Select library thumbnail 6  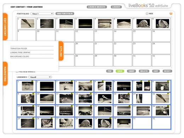pyautogui.click(x=124, y=86)
